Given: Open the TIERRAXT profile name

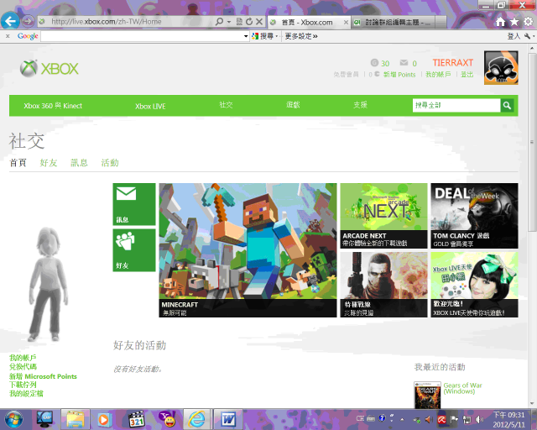Looking at the screenshot, I should click(x=452, y=62).
